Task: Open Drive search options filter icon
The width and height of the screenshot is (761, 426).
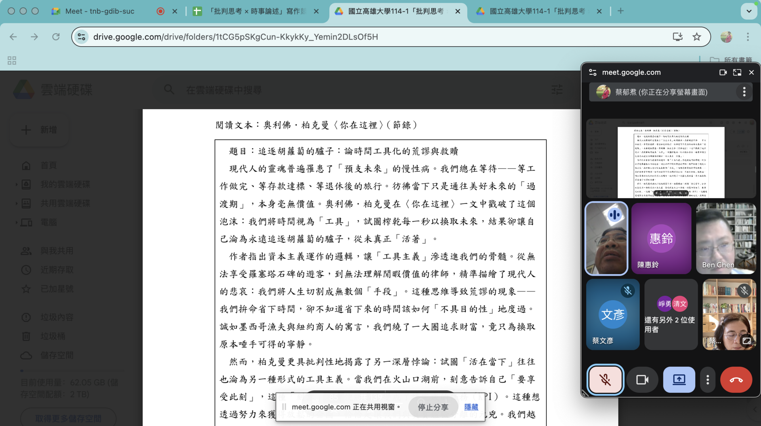Action: coord(557,90)
